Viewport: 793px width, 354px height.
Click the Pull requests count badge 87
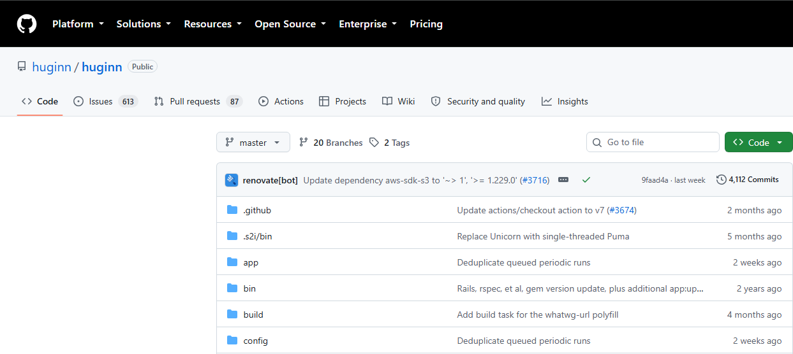(x=235, y=101)
